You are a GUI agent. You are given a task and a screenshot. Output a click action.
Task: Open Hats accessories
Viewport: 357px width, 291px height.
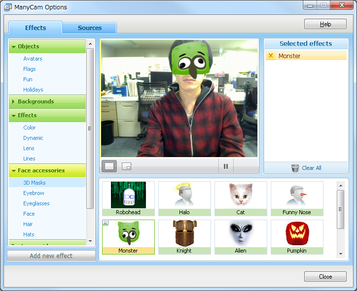[29, 234]
